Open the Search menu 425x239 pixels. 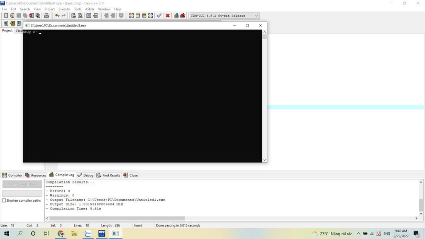pyautogui.click(x=25, y=9)
